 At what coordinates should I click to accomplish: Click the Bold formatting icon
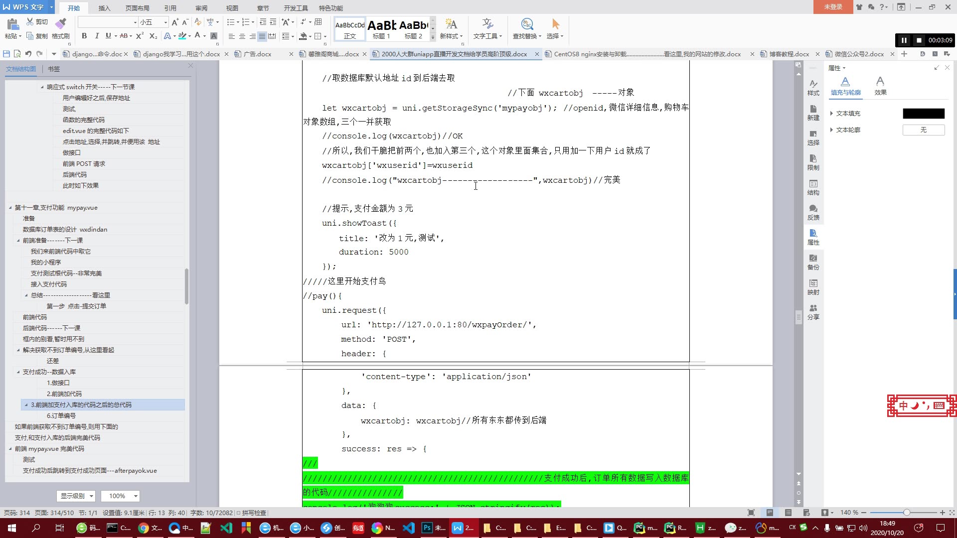[84, 36]
